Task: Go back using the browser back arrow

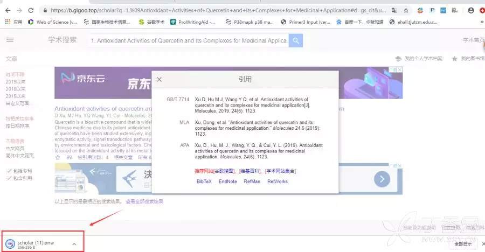Action: 8,11
